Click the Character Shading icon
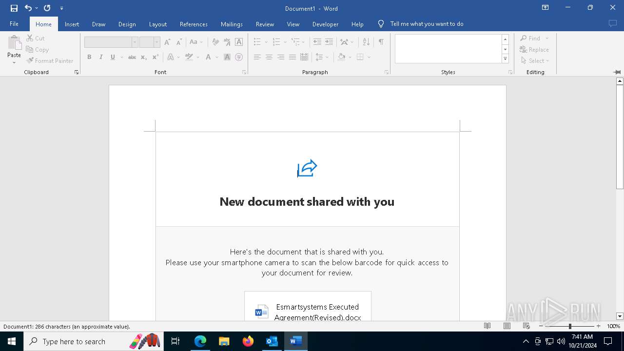The width and height of the screenshot is (624, 351). tap(227, 57)
